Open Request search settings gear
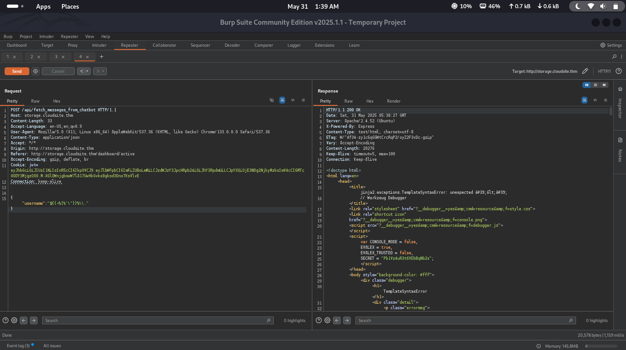The width and height of the screenshot is (626, 350). tap(14, 320)
